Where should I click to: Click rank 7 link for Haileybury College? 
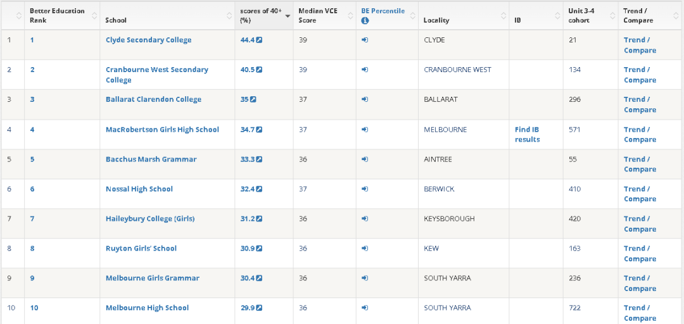32,219
